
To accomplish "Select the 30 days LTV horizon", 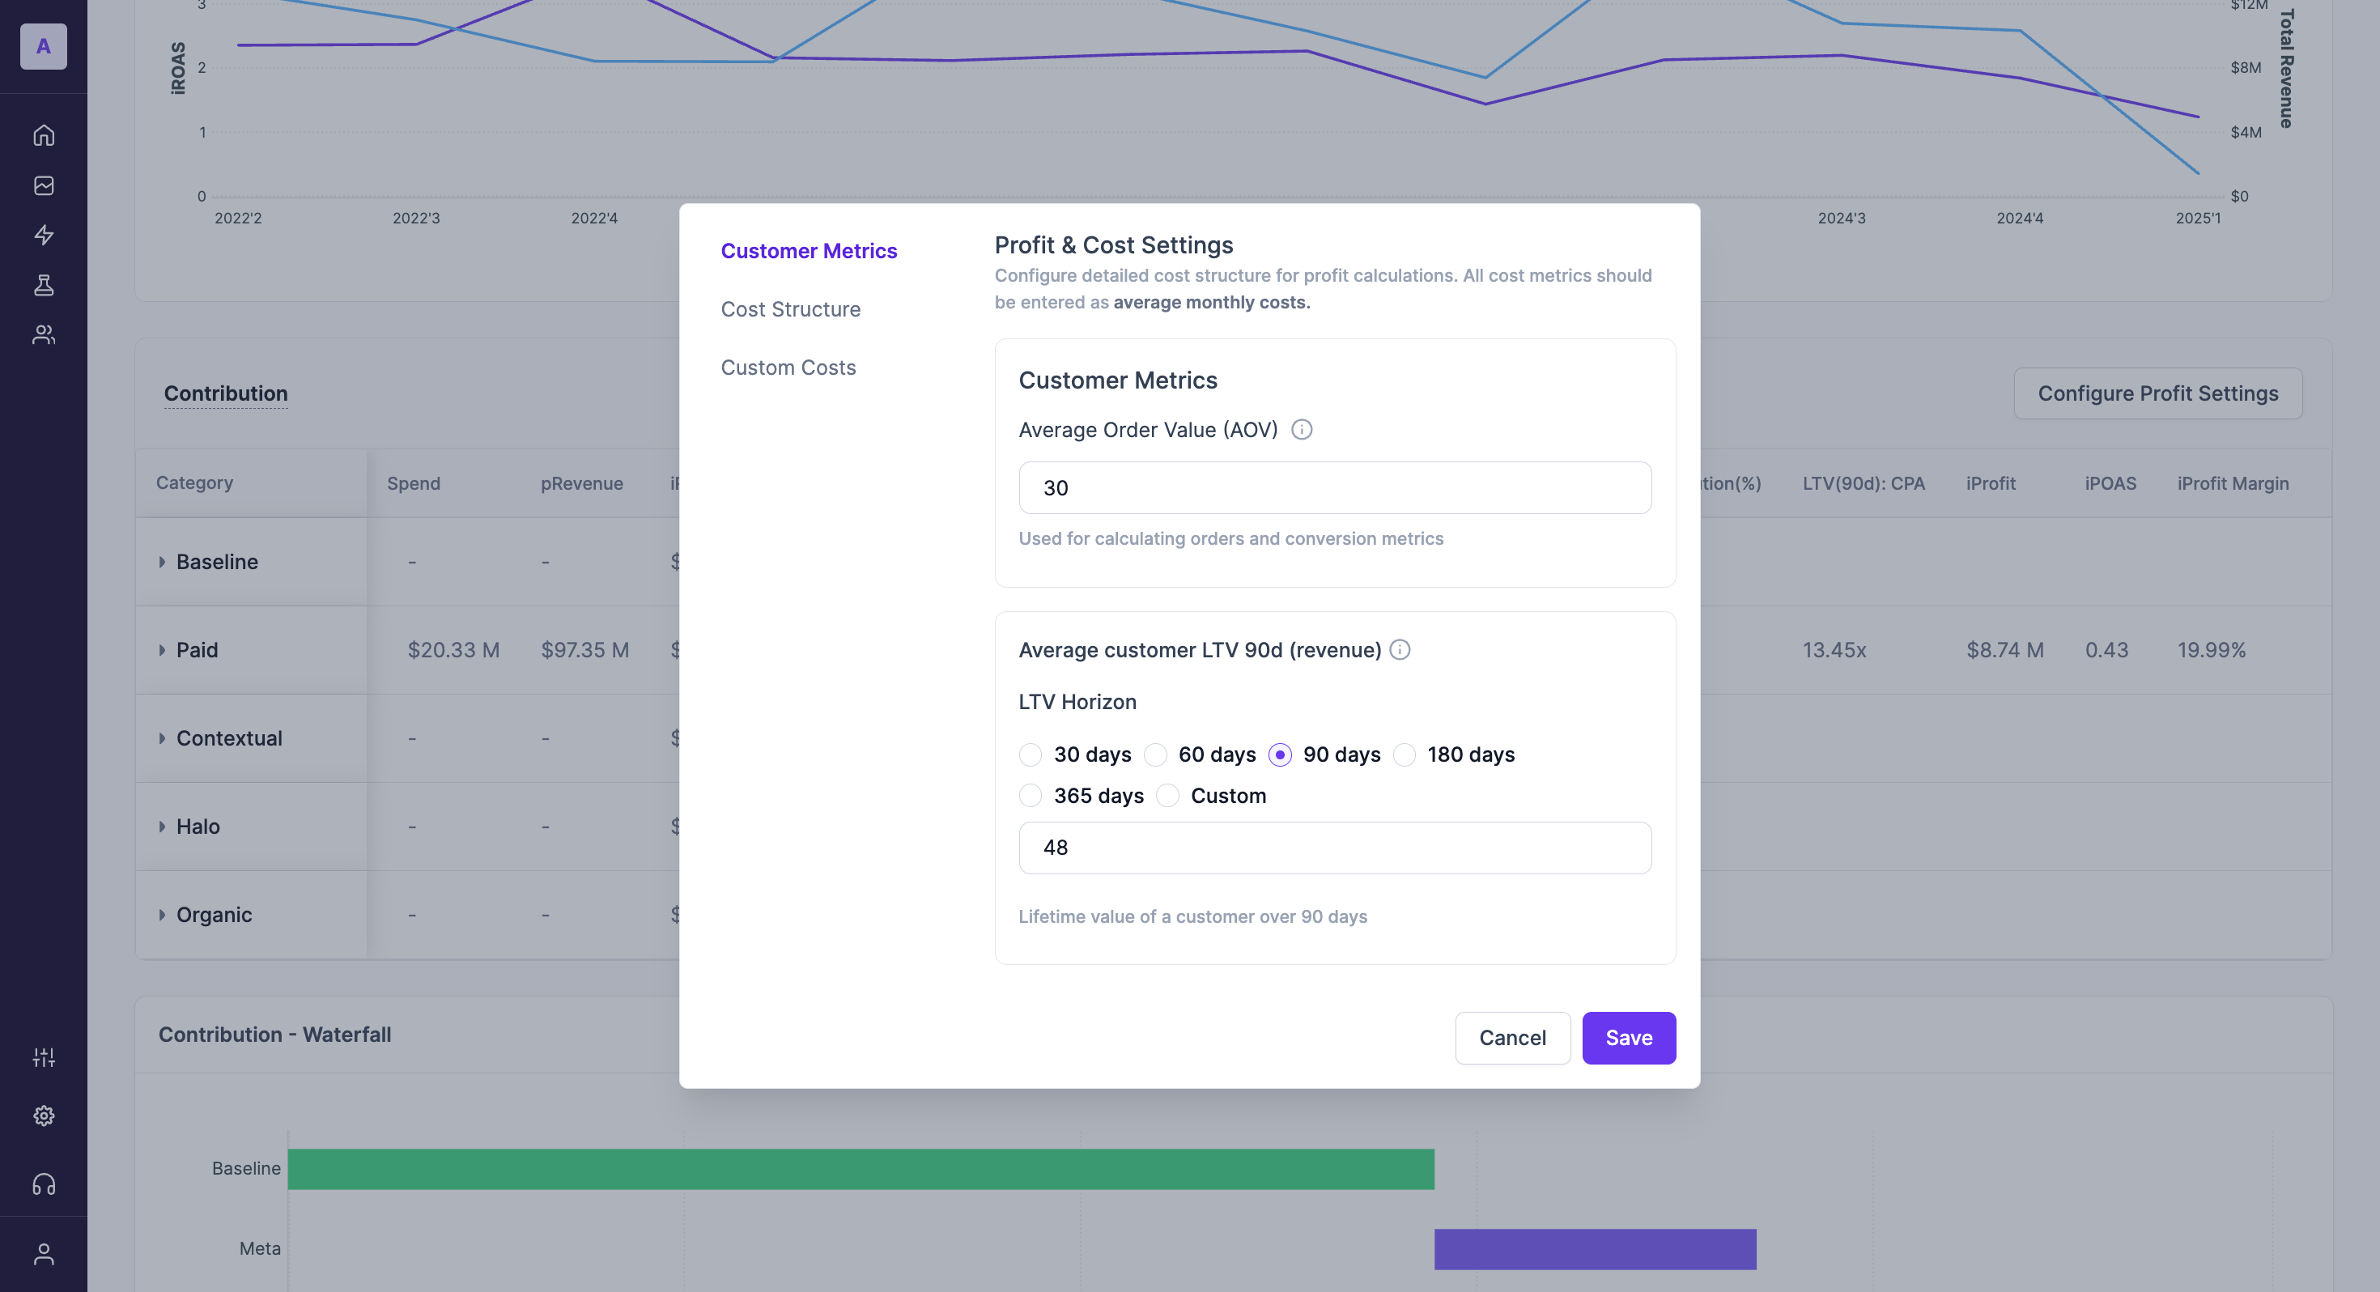I will (1031, 755).
